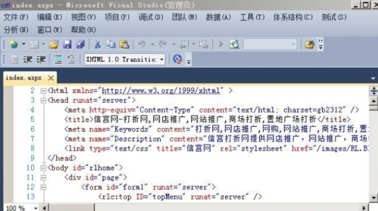Open the 测试(S) menu
This screenshot has width=378, height=211.
[x=334, y=17]
